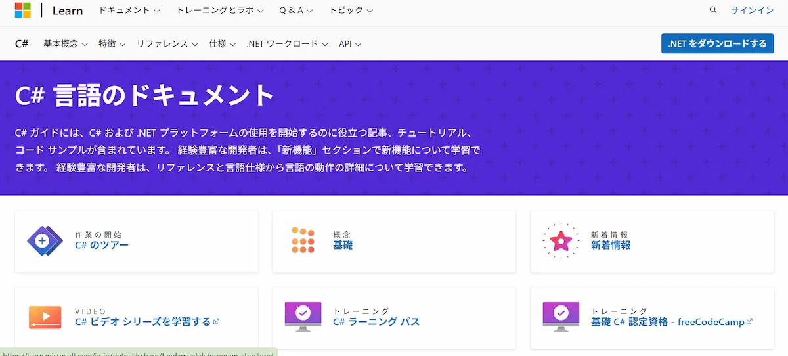This screenshot has height=356, width=788.
Task: Click the C# 言語のドキュメント heading
Action: pos(144,95)
